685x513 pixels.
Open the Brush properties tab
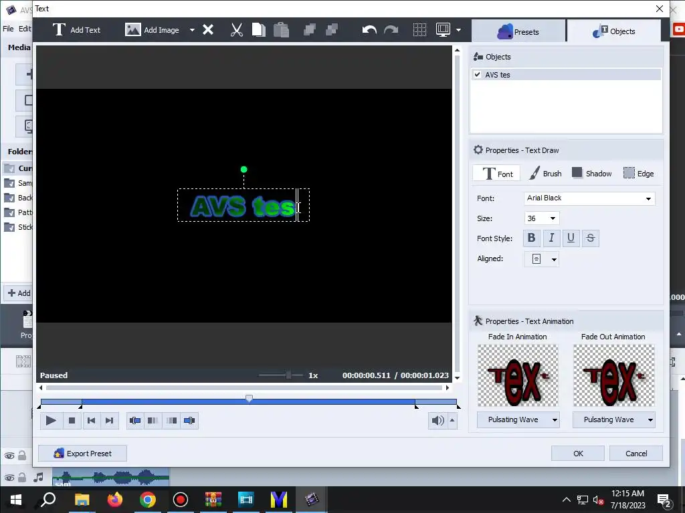point(545,174)
